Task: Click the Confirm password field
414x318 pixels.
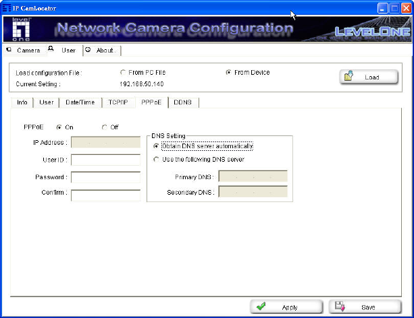Action: coord(105,195)
